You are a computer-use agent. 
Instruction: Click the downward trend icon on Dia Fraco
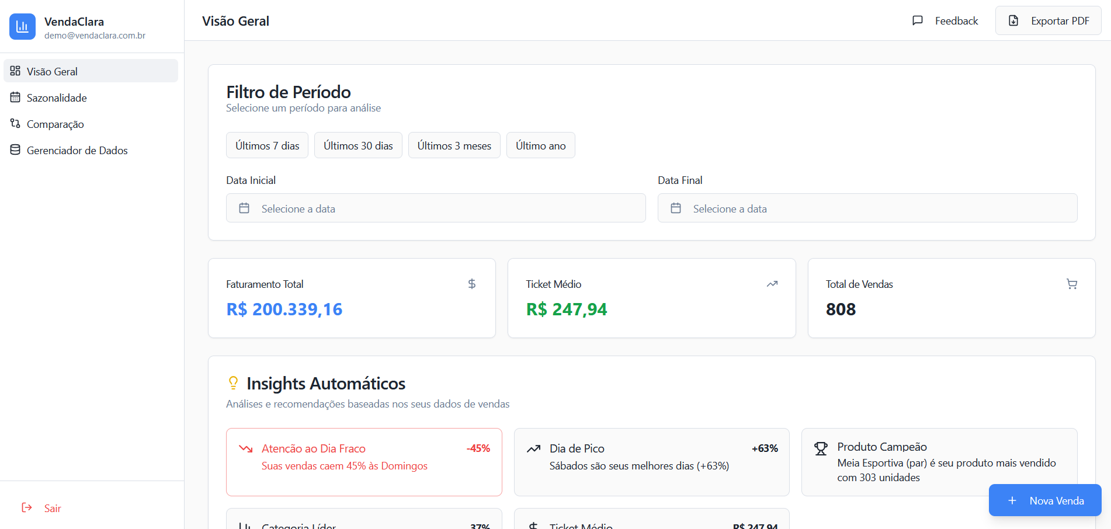tap(246, 448)
